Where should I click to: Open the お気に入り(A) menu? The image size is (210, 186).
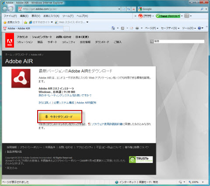click(x=51, y=16)
